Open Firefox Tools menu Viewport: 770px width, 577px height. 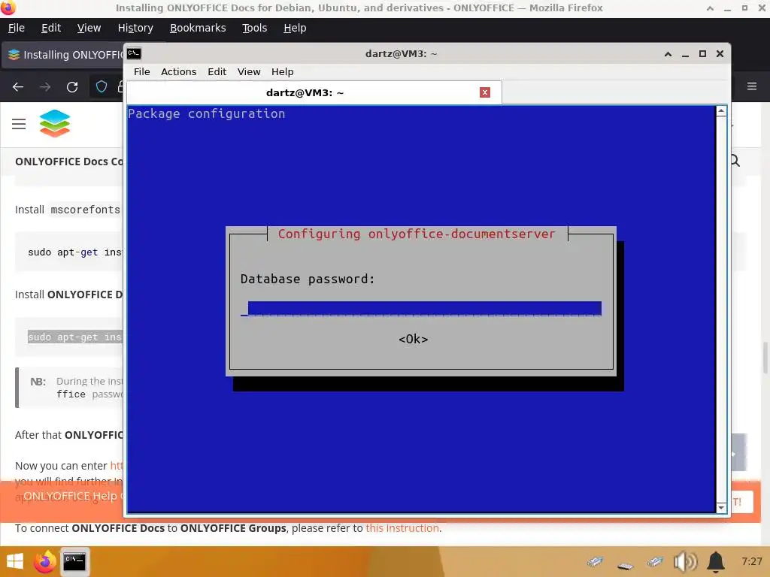click(254, 28)
